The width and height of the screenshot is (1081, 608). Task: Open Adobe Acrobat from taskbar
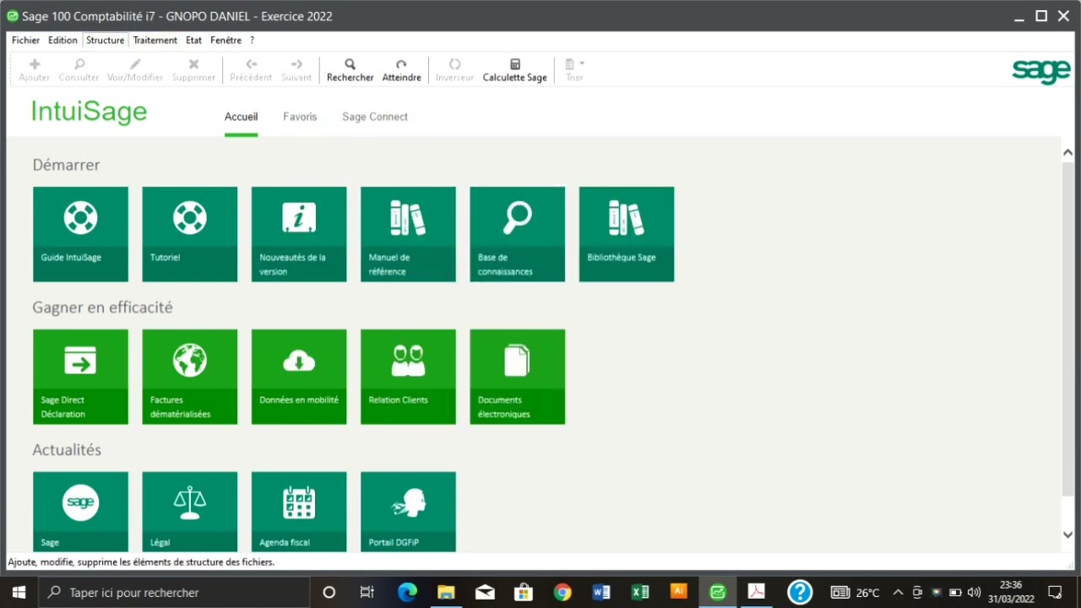click(757, 592)
